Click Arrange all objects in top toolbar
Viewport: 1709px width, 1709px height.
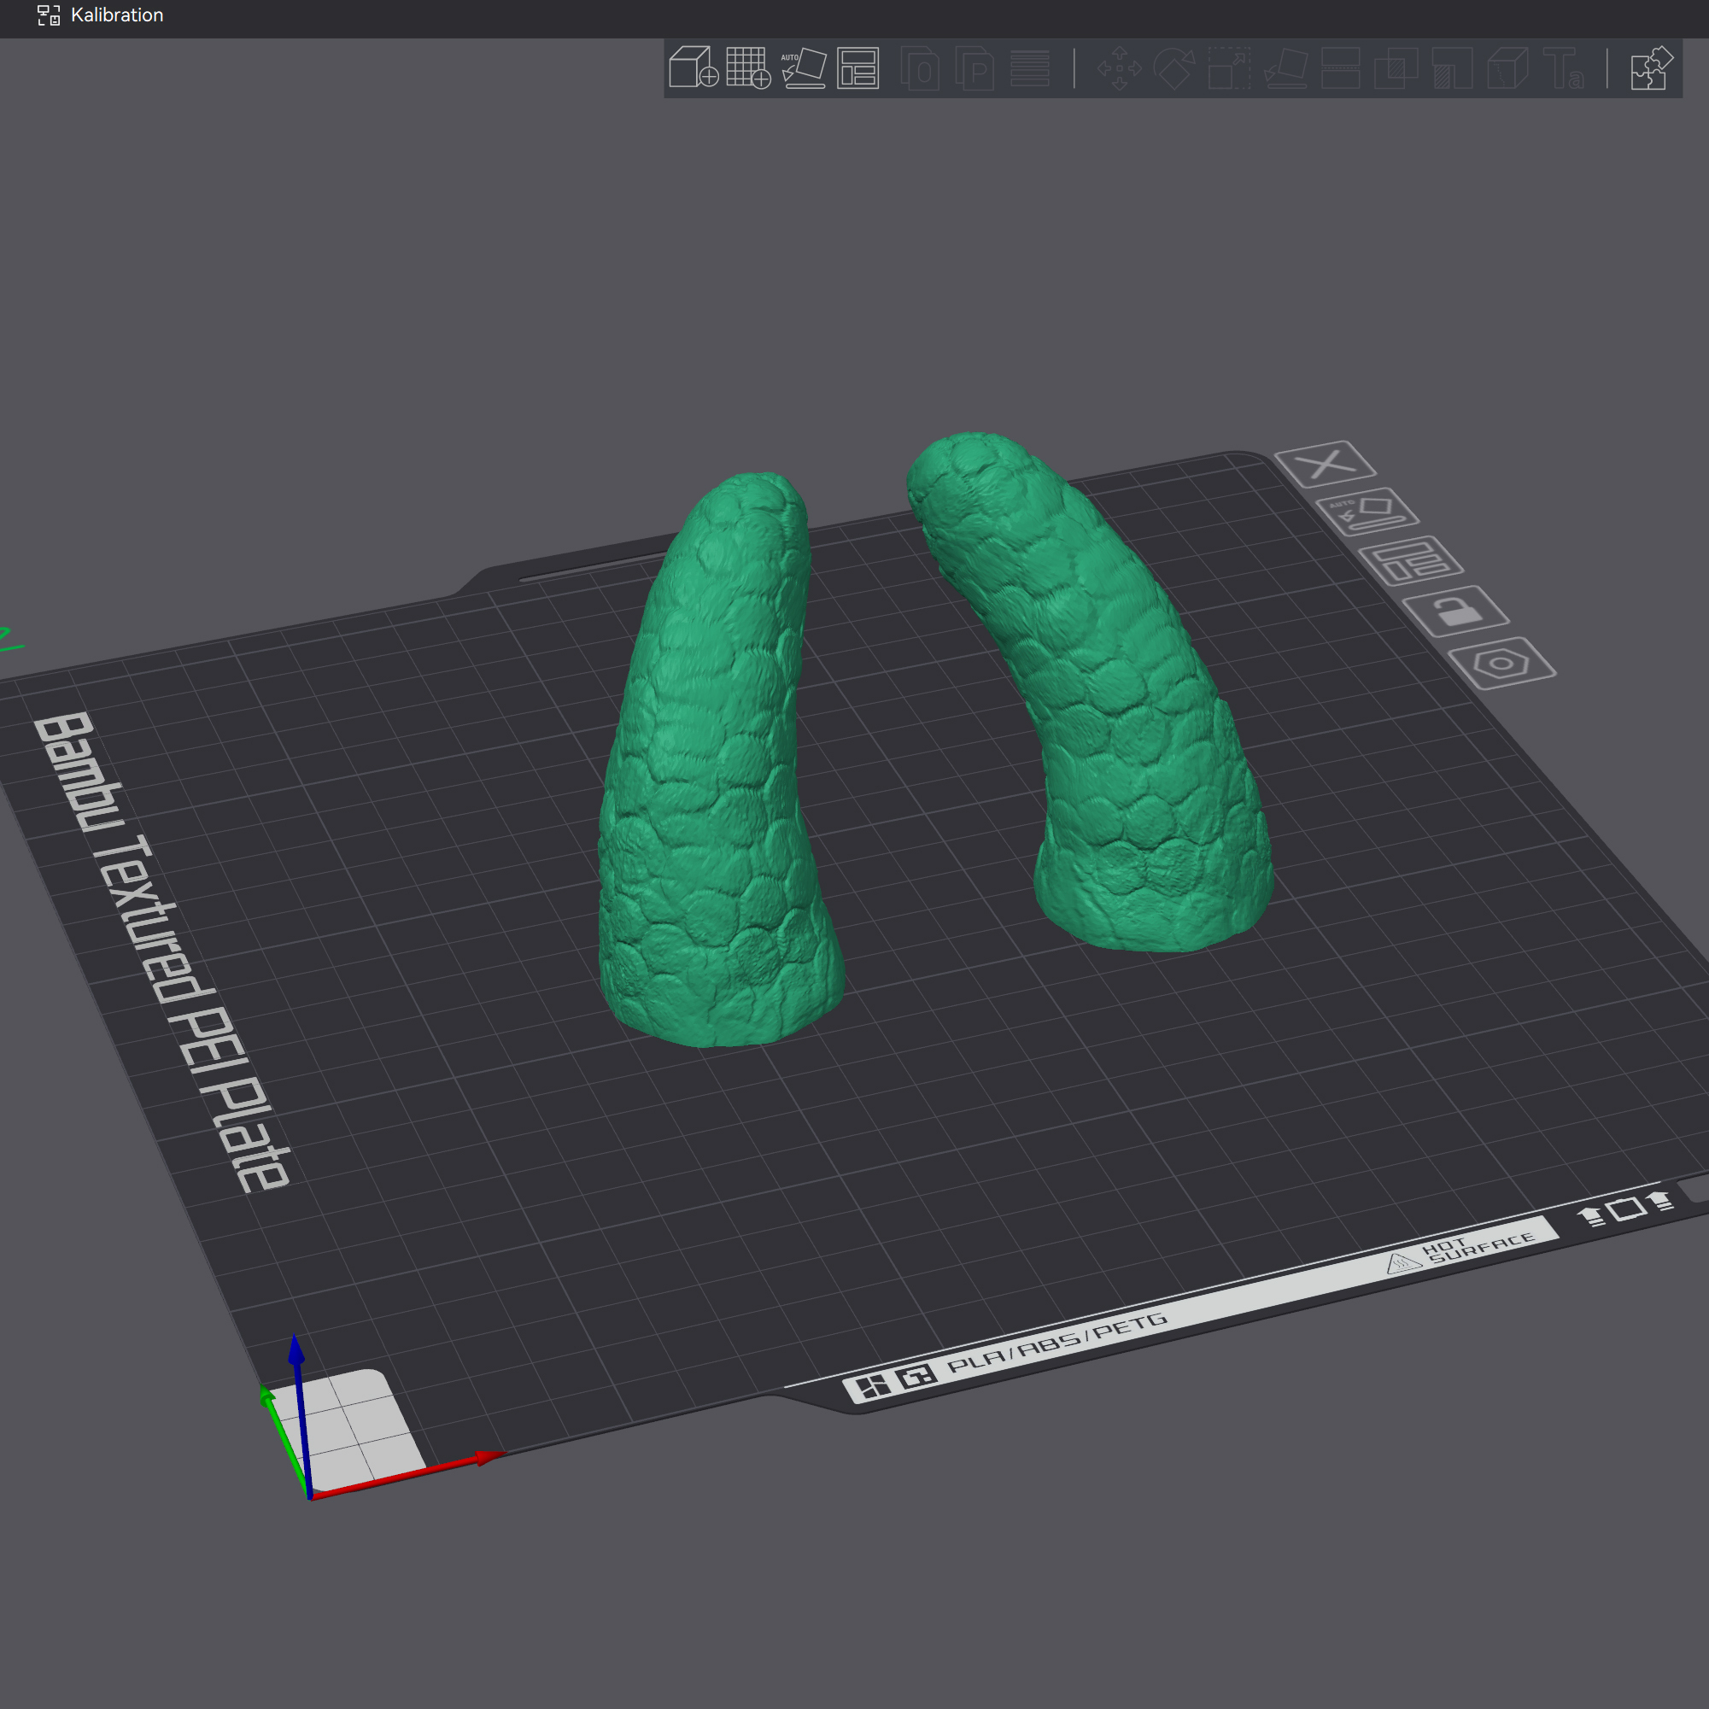click(857, 67)
